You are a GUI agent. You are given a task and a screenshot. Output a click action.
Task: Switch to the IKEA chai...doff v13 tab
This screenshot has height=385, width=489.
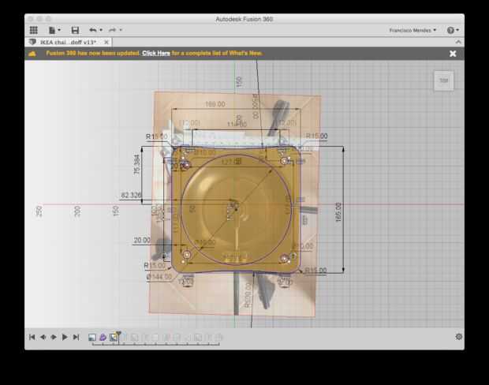click(x=66, y=42)
